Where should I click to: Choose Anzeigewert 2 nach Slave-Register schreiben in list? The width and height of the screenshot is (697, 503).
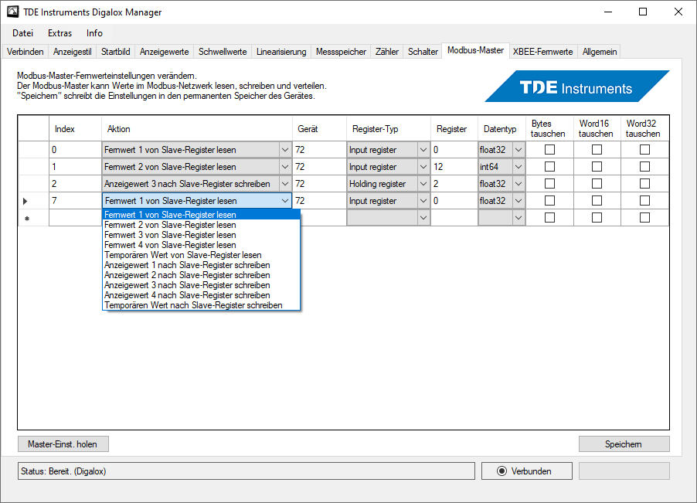pyautogui.click(x=202, y=275)
